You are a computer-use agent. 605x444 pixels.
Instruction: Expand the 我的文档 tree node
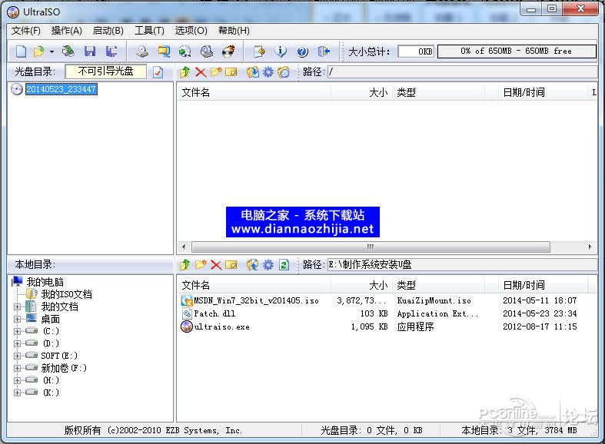click(x=17, y=307)
